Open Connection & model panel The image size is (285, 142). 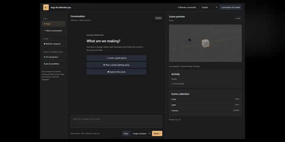[230, 7]
